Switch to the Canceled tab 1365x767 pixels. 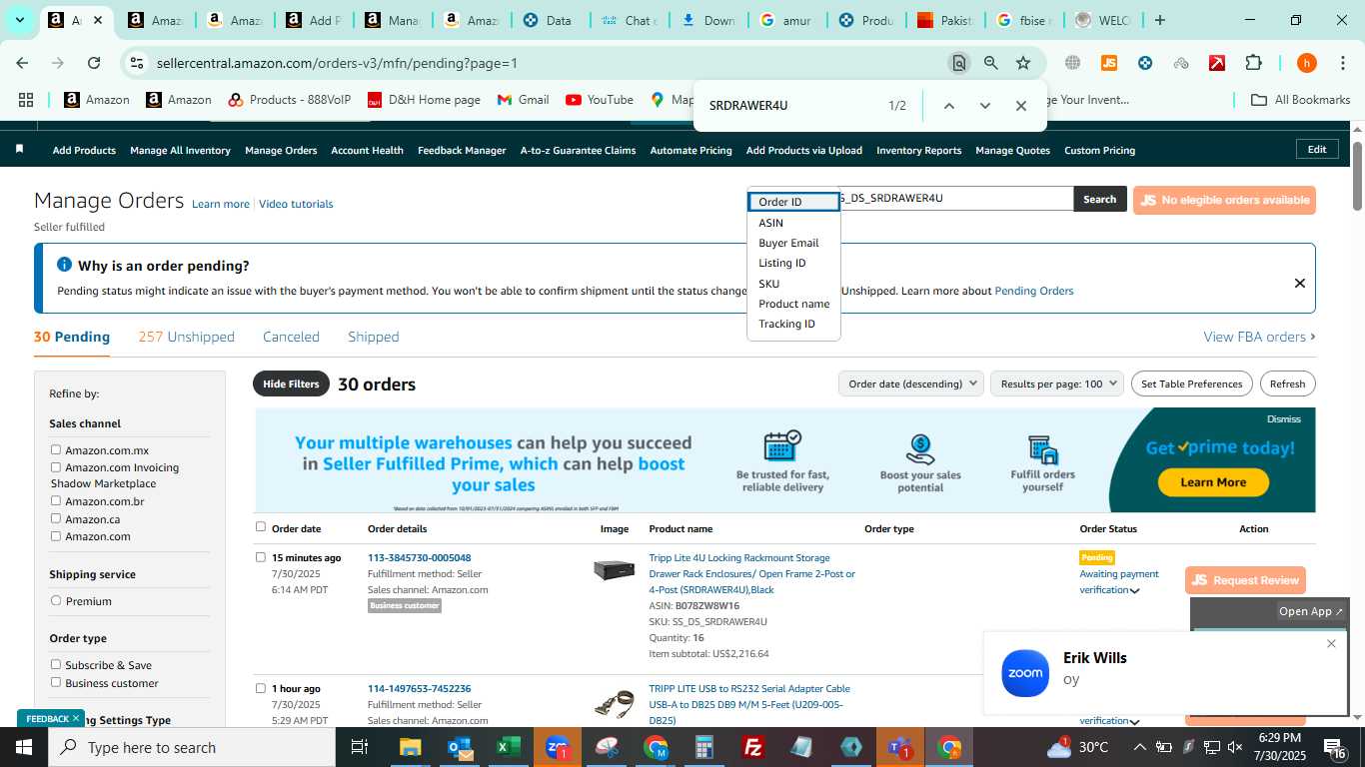pos(291,337)
